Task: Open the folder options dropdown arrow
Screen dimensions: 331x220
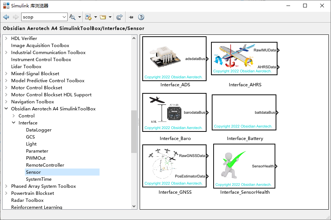Action: tap(110, 17)
